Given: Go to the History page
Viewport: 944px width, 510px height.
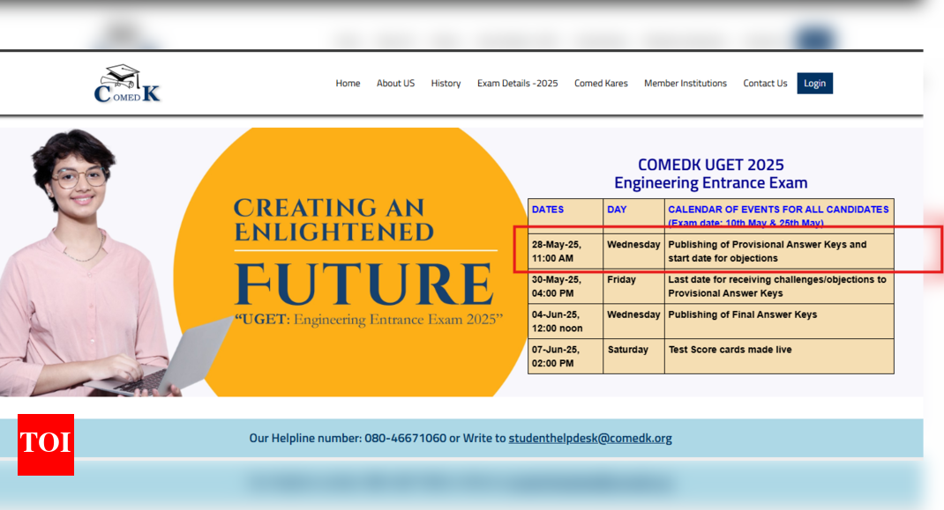Looking at the screenshot, I should pos(446,83).
